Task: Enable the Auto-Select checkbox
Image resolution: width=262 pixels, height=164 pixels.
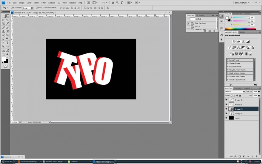Action: point(12,8)
